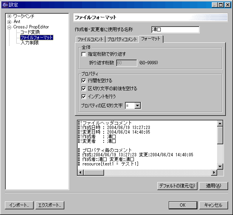Open the コード変換 preference page
The image size is (233, 215).
click(30, 32)
